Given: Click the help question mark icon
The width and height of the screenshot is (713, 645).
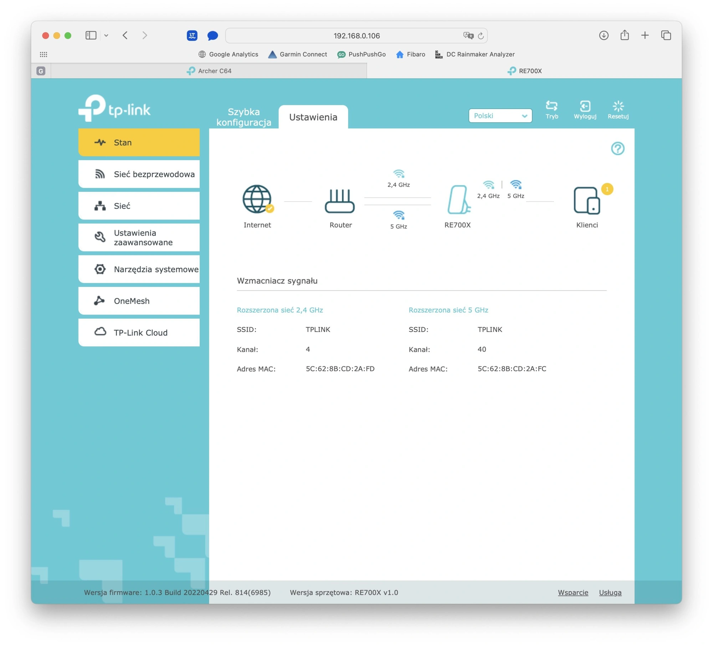Looking at the screenshot, I should 617,148.
